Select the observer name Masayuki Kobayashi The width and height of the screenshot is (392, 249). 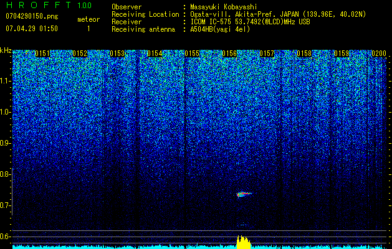coord(224,7)
